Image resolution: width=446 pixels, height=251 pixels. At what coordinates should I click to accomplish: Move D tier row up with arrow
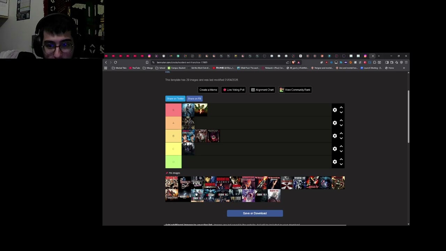point(341,159)
